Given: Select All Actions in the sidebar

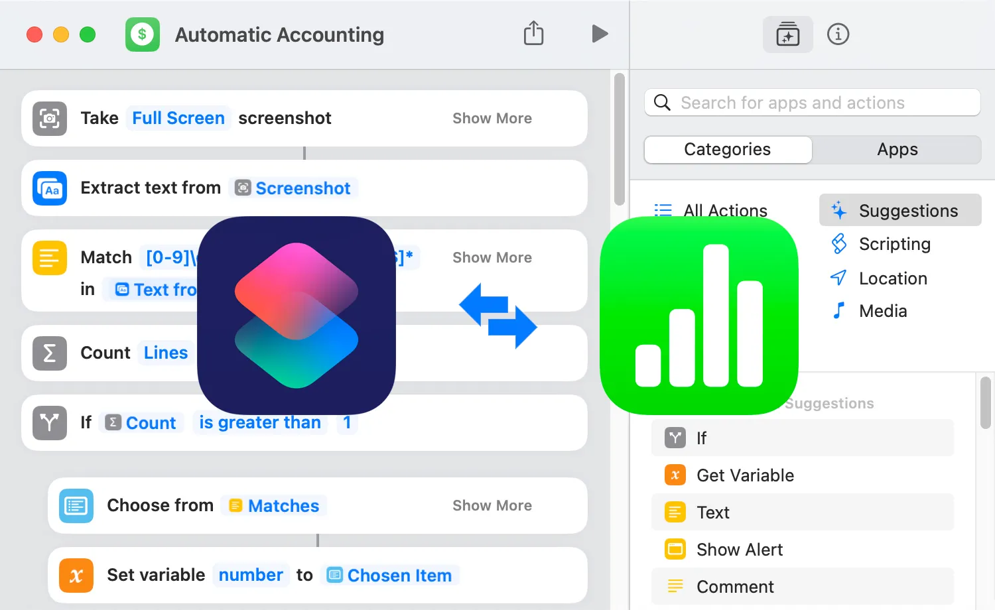Looking at the screenshot, I should click(x=725, y=210).
